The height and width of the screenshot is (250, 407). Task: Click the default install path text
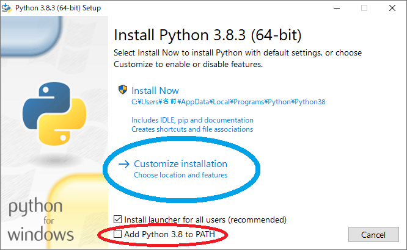pyautogui.click(x=228, y=102)
